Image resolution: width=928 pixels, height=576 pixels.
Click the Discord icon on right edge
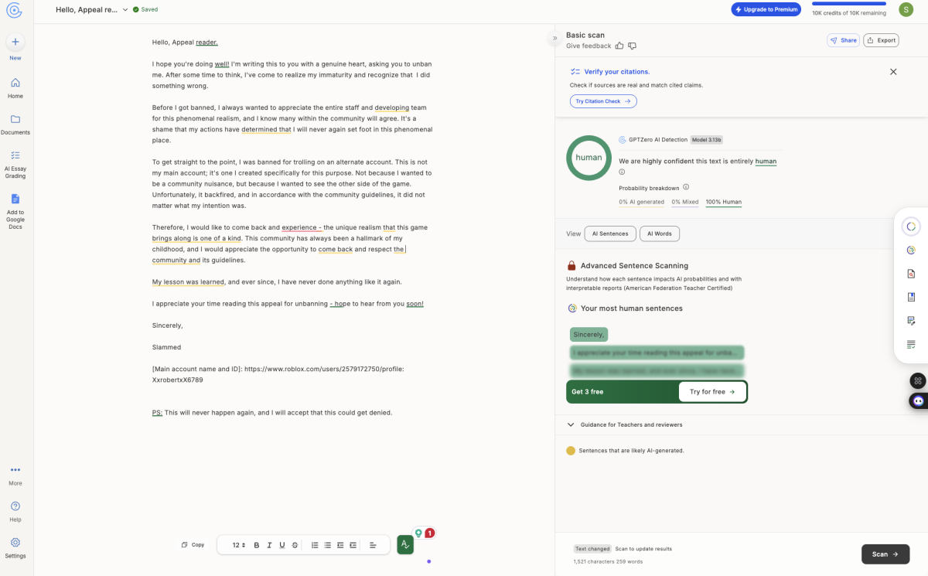click(x=918, y=400)
